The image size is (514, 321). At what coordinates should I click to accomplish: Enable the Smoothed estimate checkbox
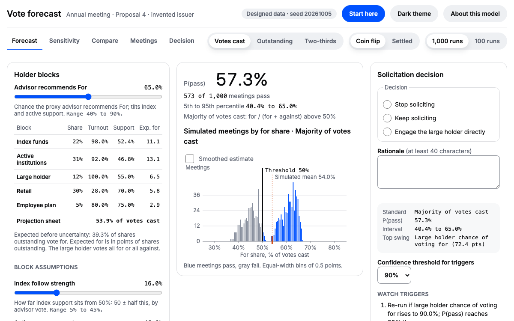click(190, 159)
